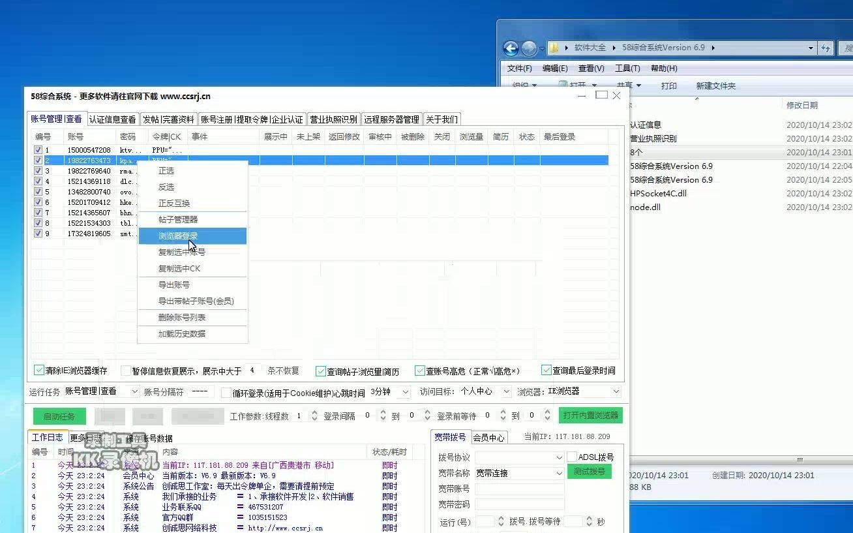Switch to 营业执照识别 tab
This screenshot has height=533, width=853.
tap(333, 119)
